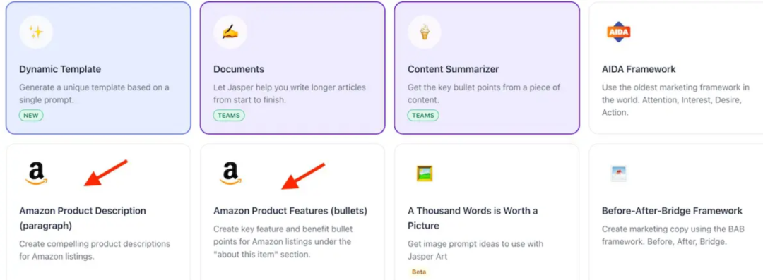Select the Before-After-Bridge Framework title
The width and height of the screenshot is (763, 280).
672,211
